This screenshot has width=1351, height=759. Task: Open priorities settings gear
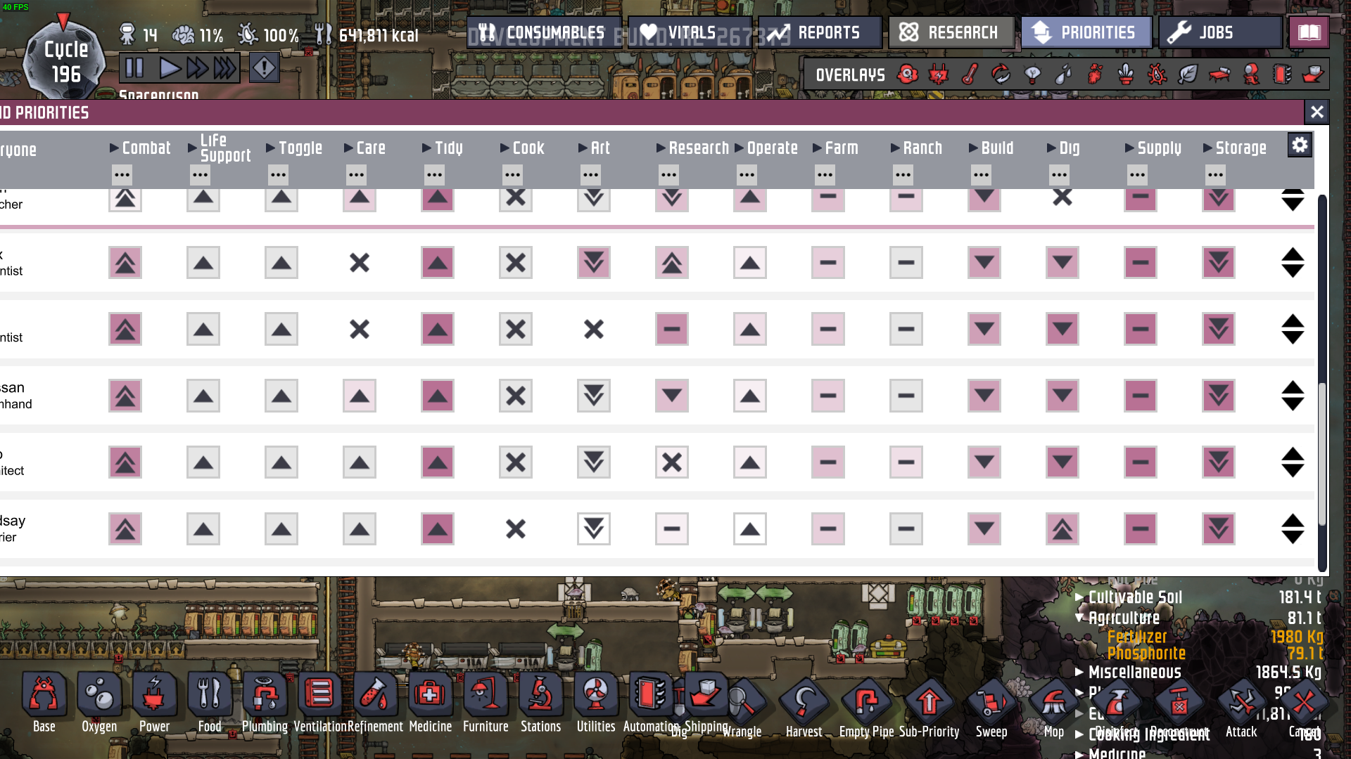coord(1300,145)
